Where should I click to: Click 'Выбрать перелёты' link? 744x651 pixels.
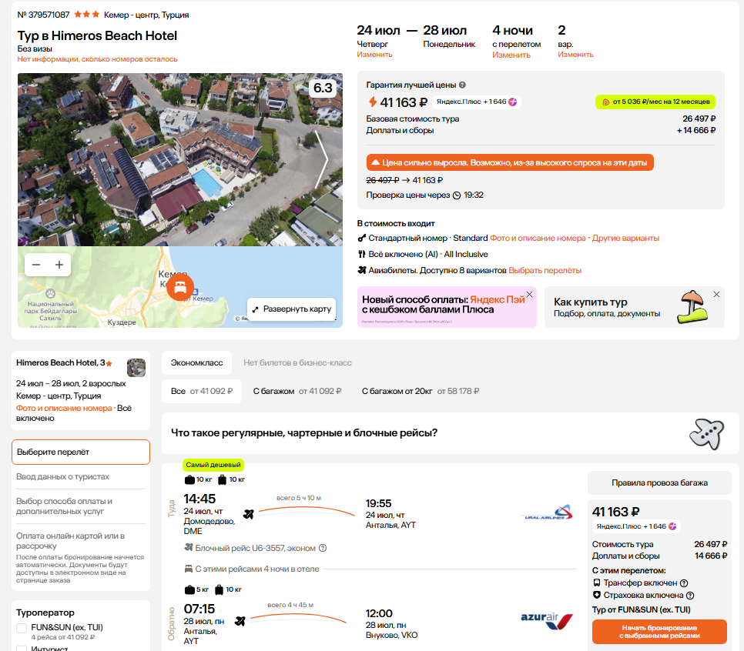545,270
